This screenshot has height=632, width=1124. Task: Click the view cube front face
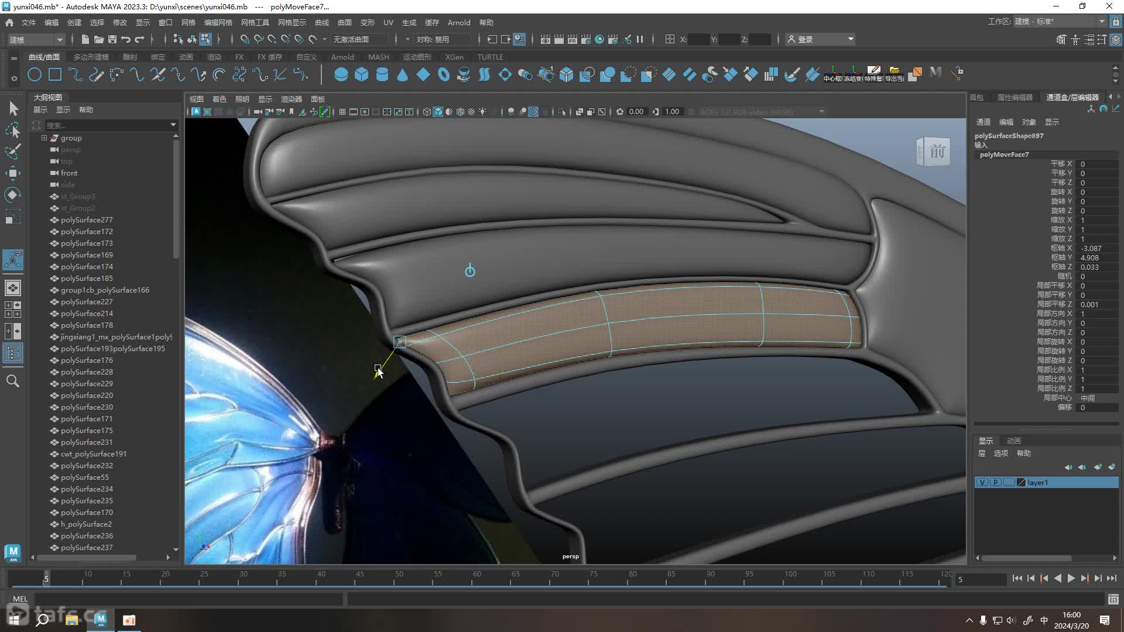click(937, 152)
